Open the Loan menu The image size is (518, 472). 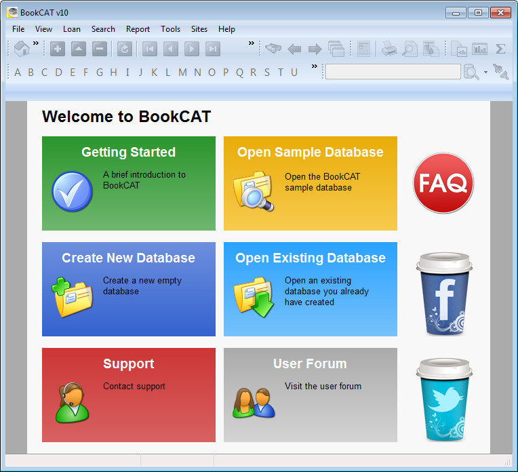click(71, 29)
